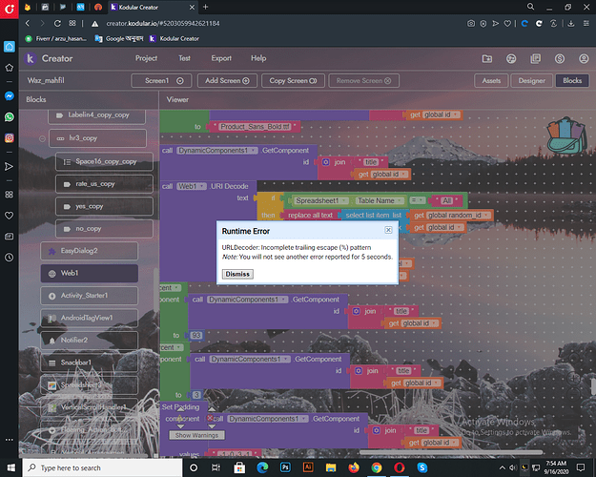This screenshot has height=477, width=596.
Task: Open the Screen1 screen selector dropdown
Action: (x=161, y=81)
